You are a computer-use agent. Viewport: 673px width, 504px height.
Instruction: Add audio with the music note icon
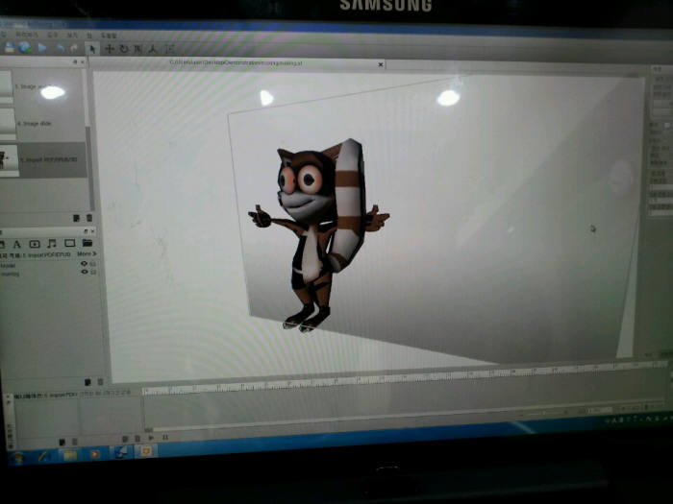[52, 244]
